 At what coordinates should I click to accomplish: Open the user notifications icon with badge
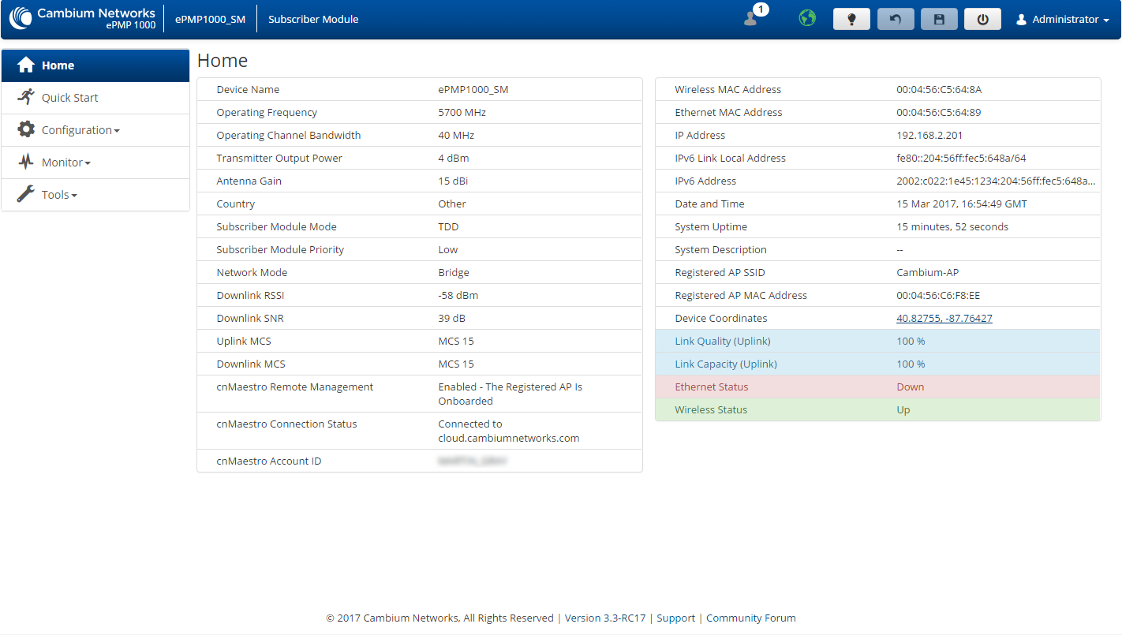pos(754,16)
